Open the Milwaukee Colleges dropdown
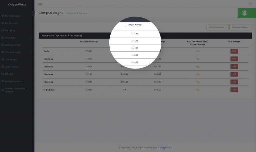Screen dimensions: 256x152 click(x=241, y=27)
